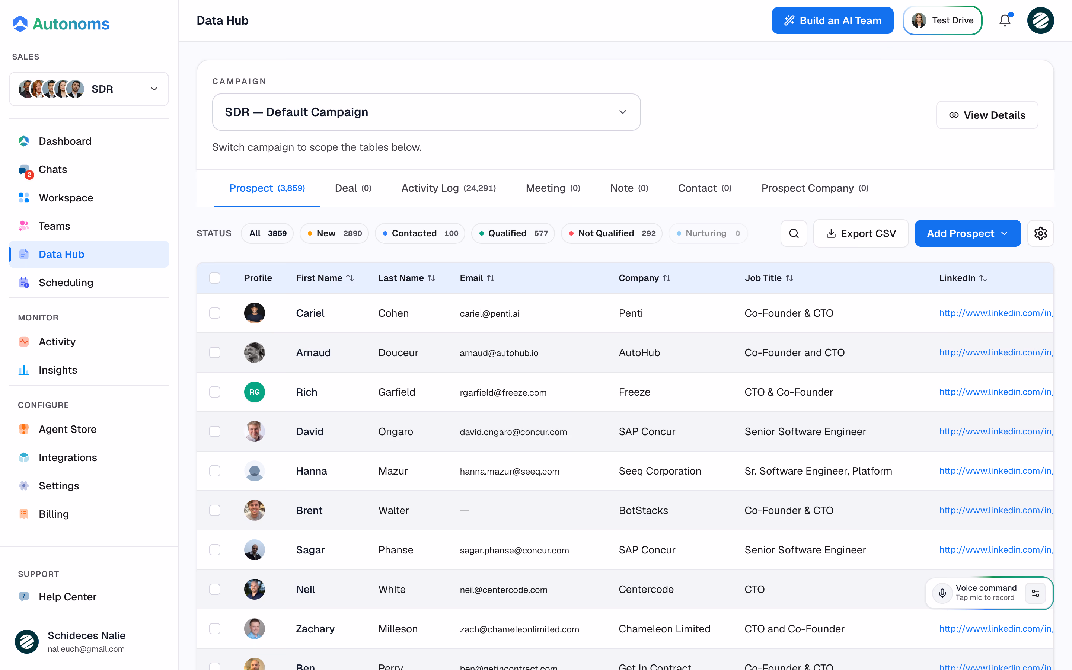Open voice command settings sliders icon
1072x670 pixels.
(x=1036, y=593)
